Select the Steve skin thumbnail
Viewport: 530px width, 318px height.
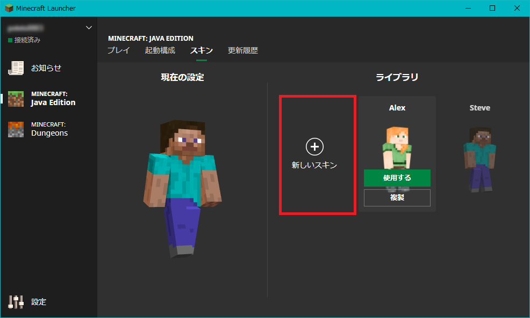(479, 158)
